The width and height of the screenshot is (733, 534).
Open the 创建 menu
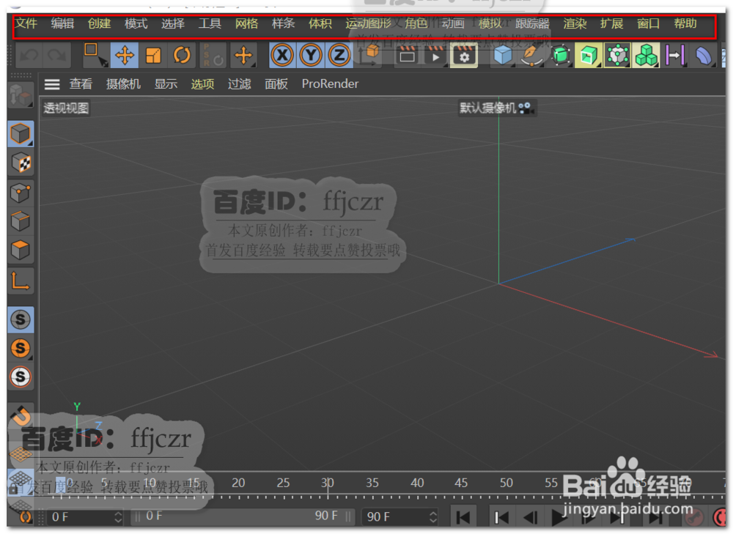click(x=99, y=23)
